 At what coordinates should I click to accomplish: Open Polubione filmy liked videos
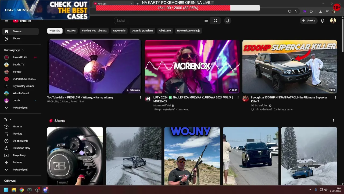20,148
